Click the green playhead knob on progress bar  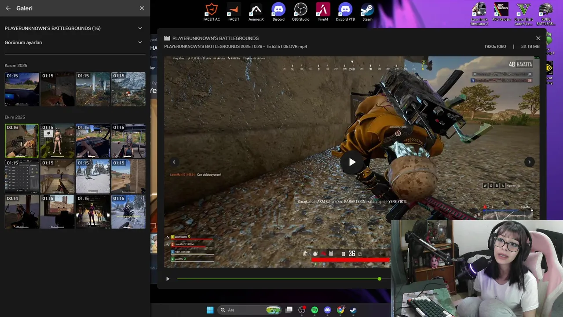point(379,279)
